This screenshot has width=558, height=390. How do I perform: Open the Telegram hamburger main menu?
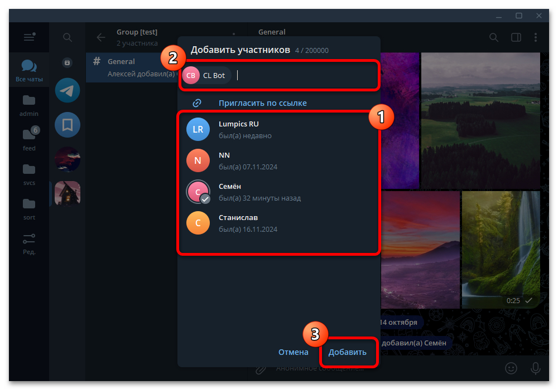click(x=29, y=37)
